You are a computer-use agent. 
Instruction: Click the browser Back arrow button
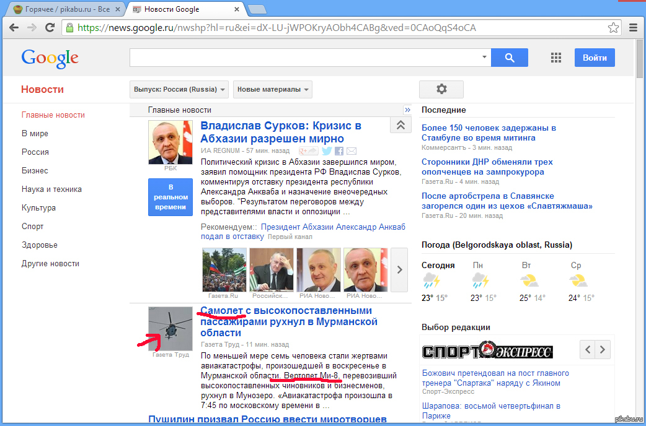tap(13, 28)
